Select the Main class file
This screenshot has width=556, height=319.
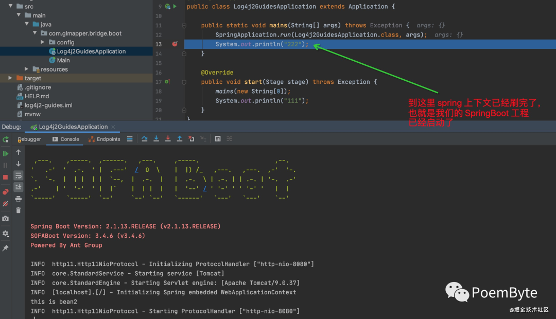pos(59,60)
